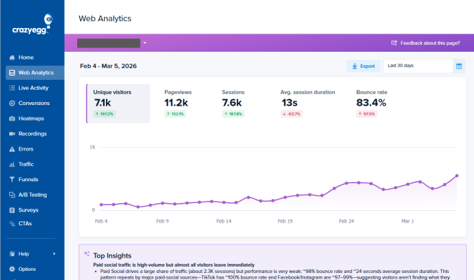The width and height of the screenshot is (474, 280).
Task: Click the Crazyegg logo
Action: 32,27
